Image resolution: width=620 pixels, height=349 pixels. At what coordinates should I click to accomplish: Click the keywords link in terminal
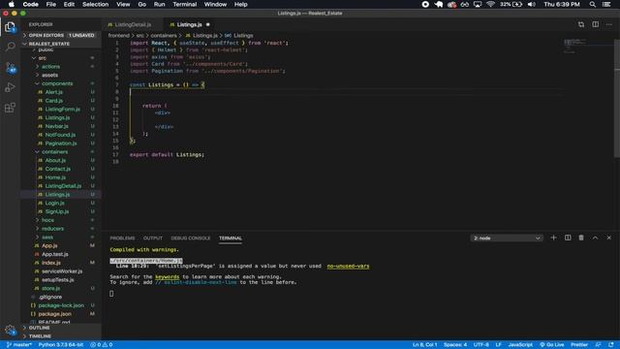tap(168, 276)
